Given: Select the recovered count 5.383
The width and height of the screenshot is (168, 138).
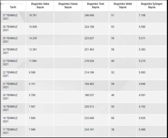Looking at the screenshot, I should [x=142, y=50].
